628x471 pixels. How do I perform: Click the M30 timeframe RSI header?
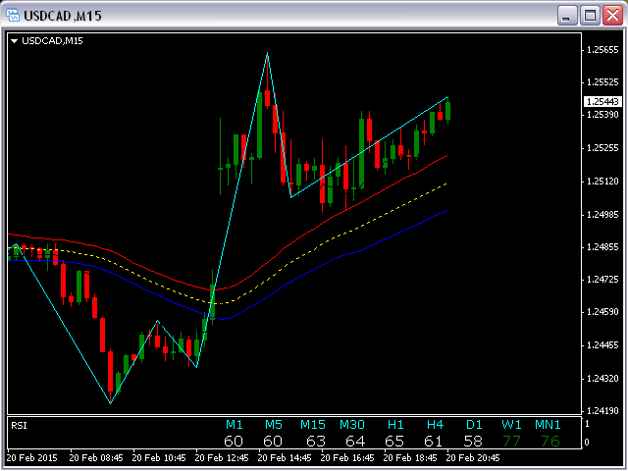point(352,425)
